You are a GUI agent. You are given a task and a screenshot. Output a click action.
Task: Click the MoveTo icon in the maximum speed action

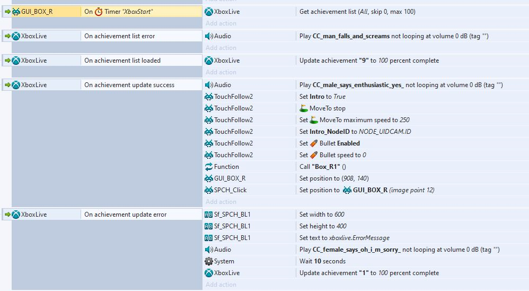[x=314, y=119]
